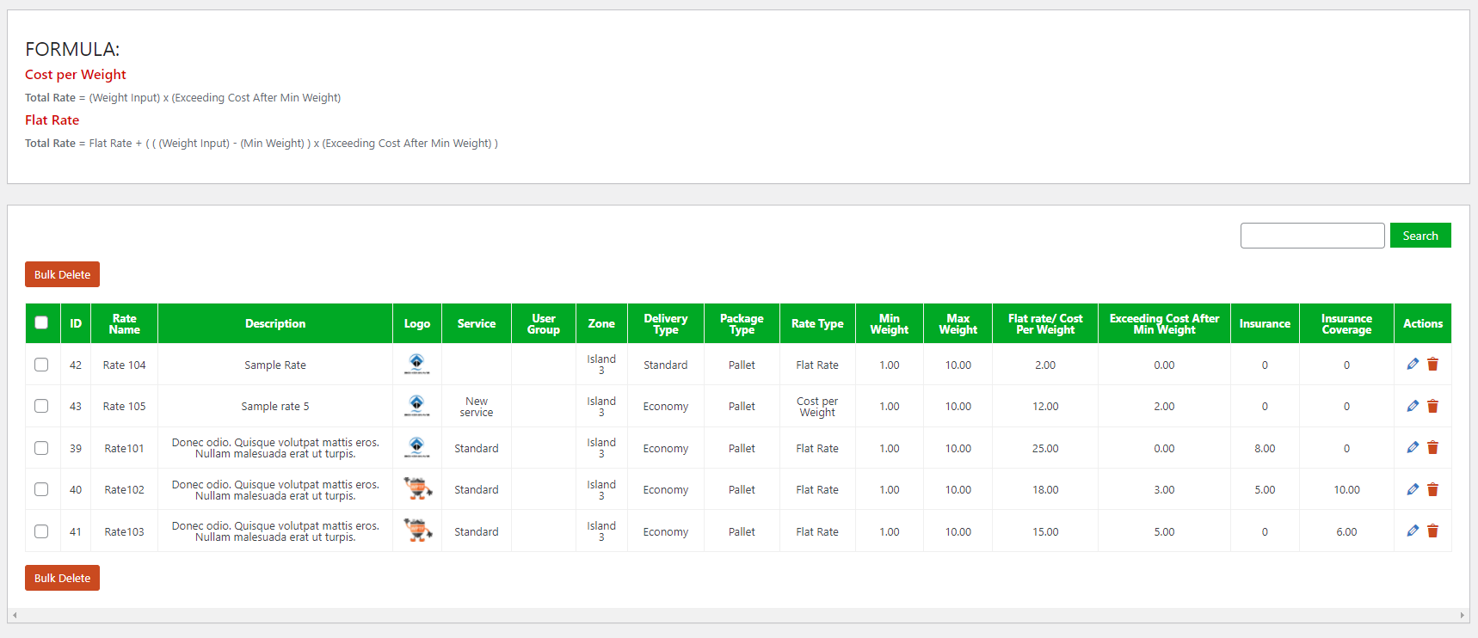Edit Rate 105 with the pencil icon
This screenshot has width=1478, height=638.
coord(1413,406)
